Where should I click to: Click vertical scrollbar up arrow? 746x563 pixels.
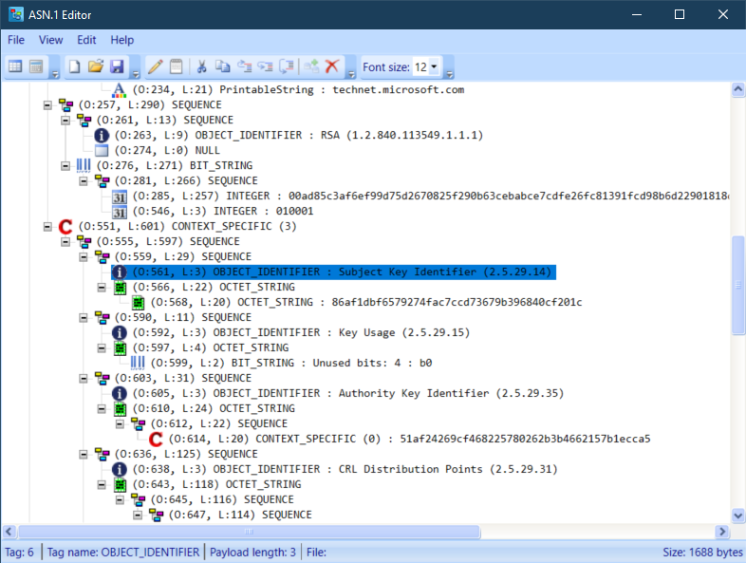coord(737,89)
